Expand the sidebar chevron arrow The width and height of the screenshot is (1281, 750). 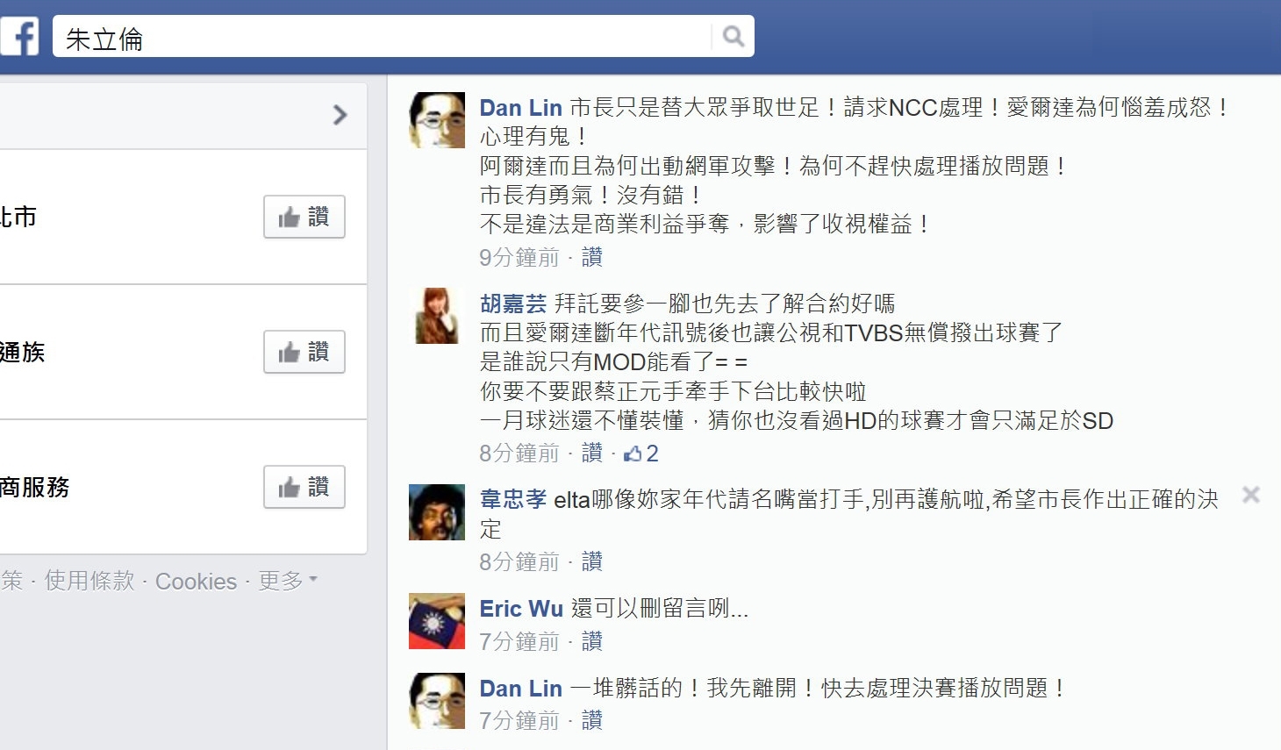[x=340, y=115]
